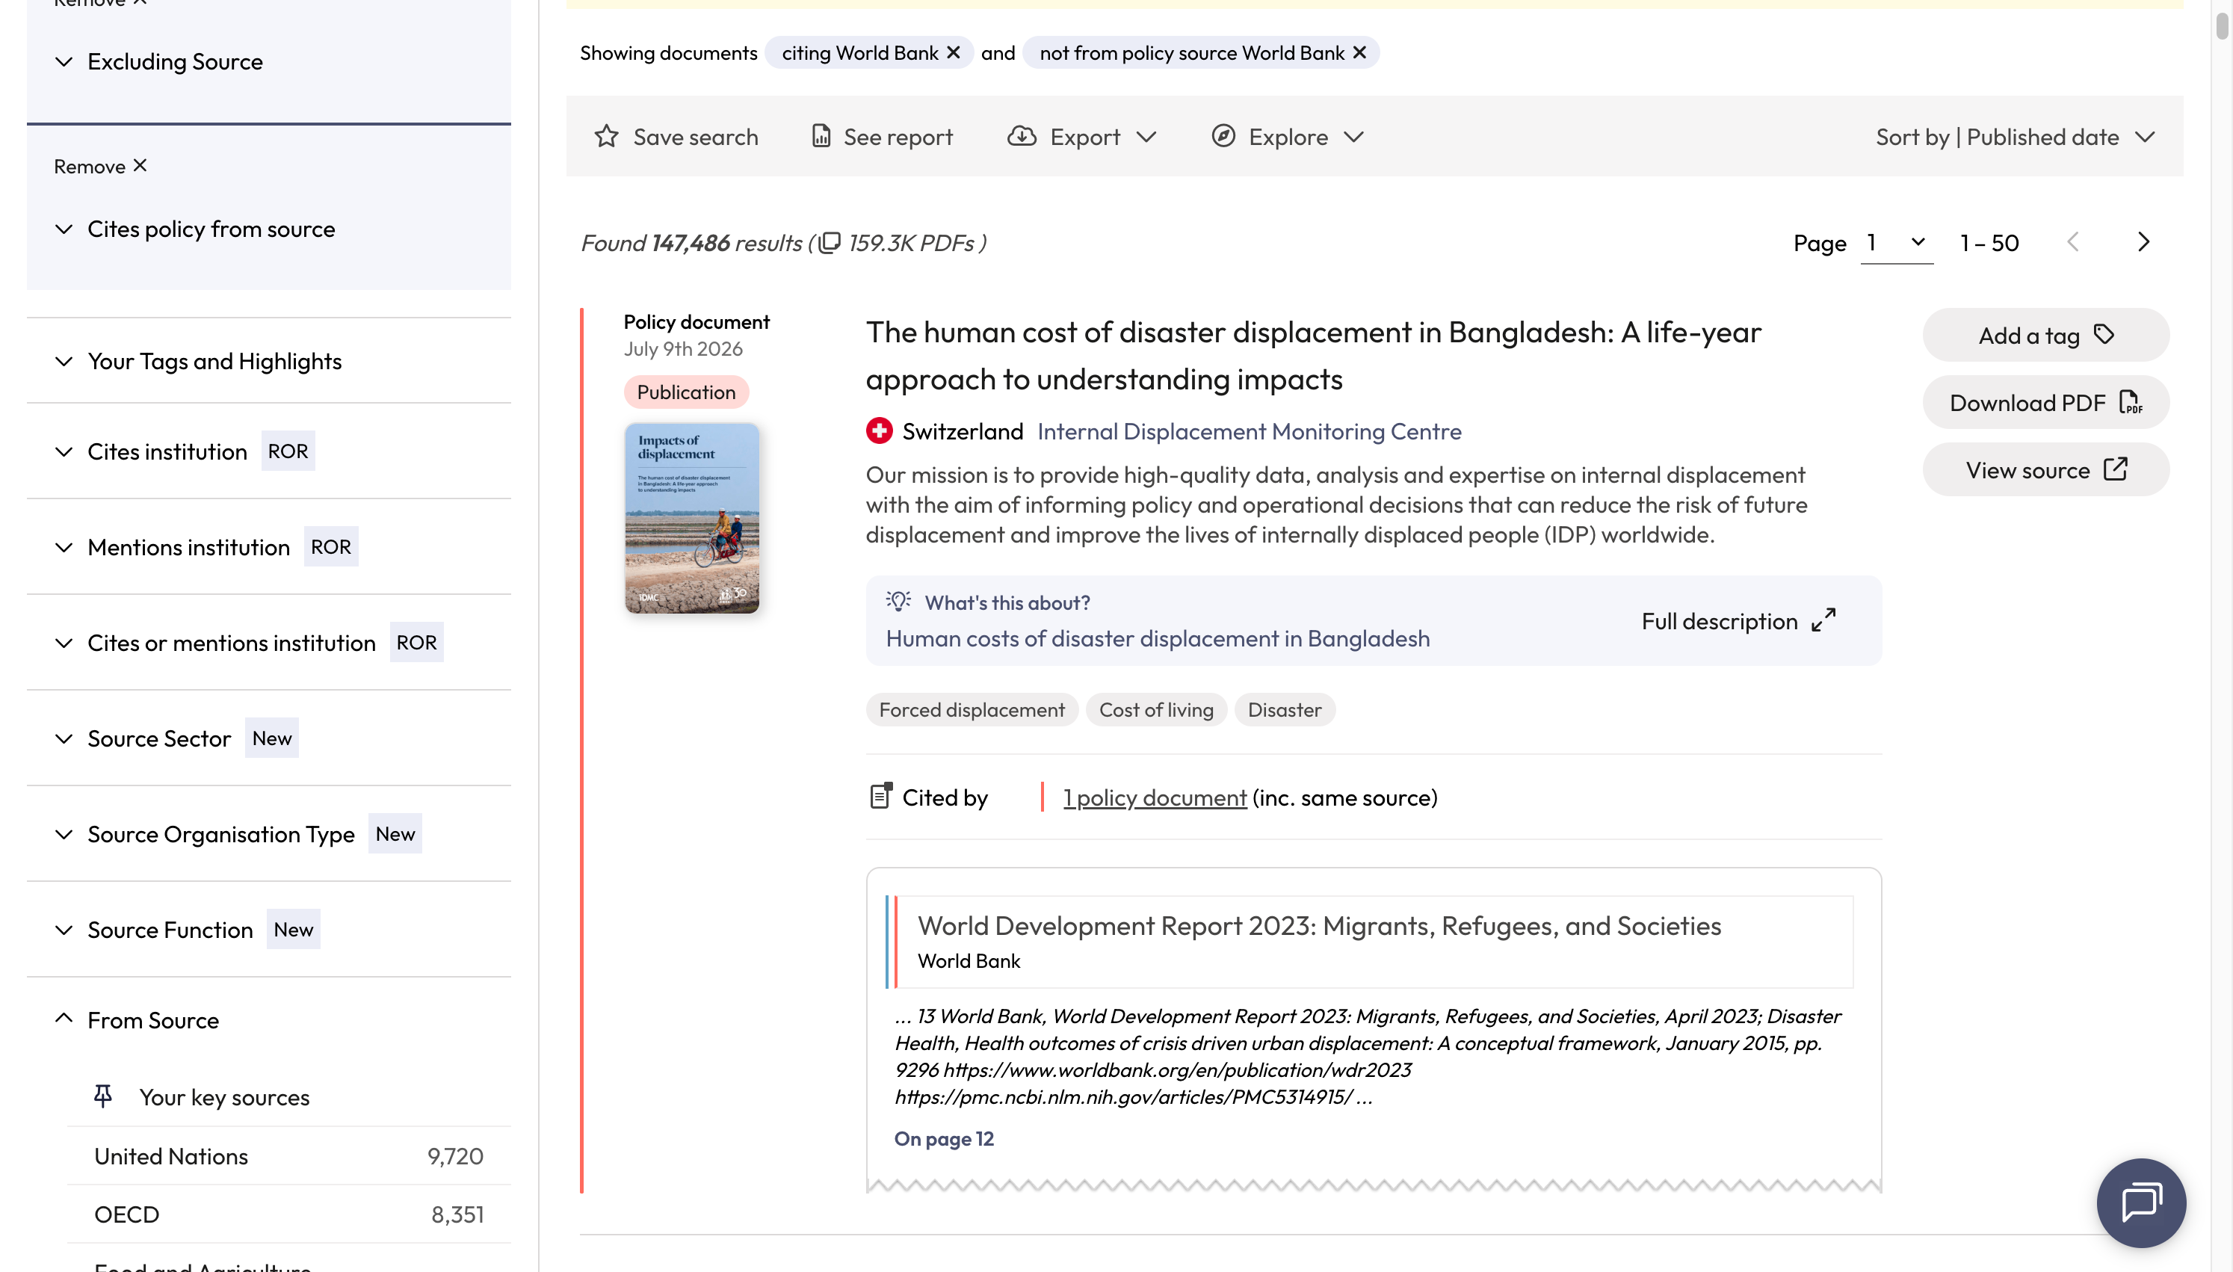Open the 1 policy document citation link
The width and height of the screenshot is (2233, 1272).
(x=1155, y=797)
